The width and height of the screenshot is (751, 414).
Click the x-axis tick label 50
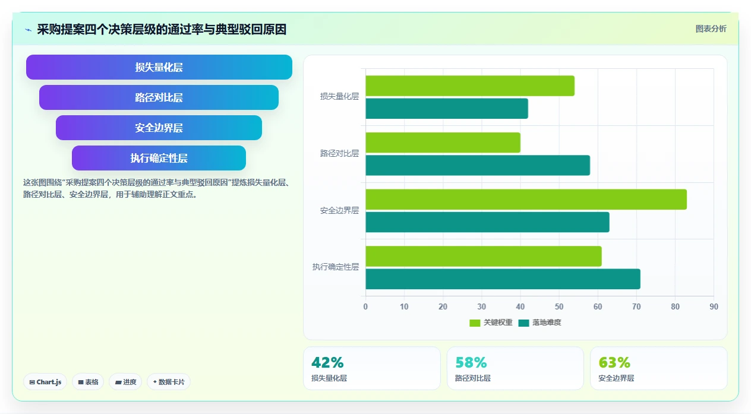tap(559, 306)
